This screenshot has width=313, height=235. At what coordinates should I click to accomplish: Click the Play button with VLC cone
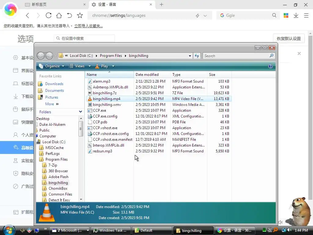point(102,66)
